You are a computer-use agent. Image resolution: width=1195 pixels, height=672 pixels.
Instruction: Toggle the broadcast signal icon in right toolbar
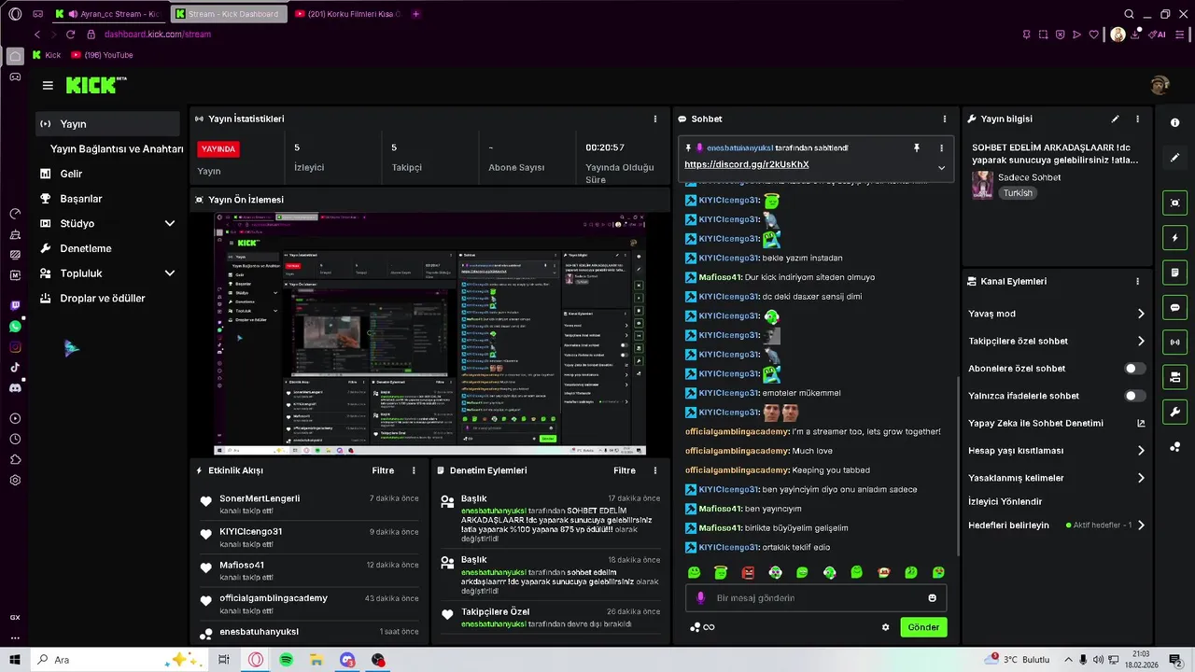(x=1174, y=343)
